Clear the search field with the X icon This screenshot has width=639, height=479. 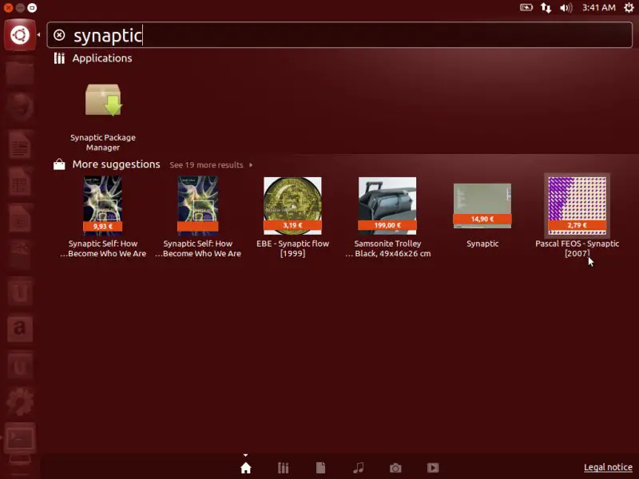click(x=59, y=35)
